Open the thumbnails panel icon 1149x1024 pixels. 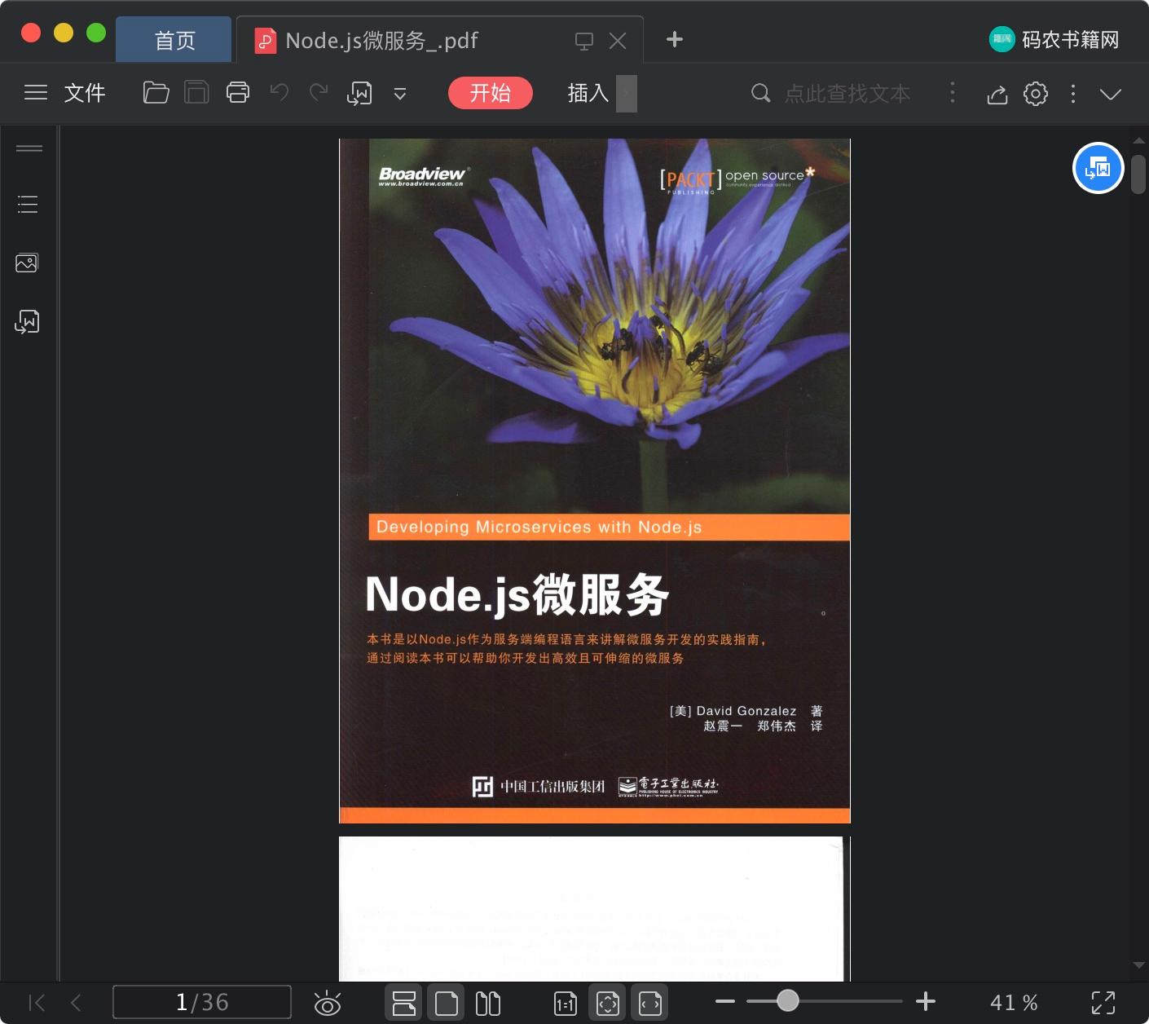(x=27, y=263)
